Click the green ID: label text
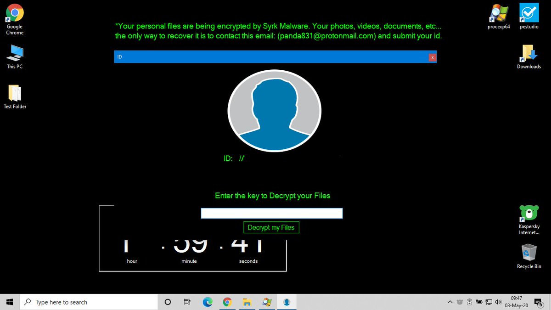This screenshot has width=551, height=310. [x=228, y=158]
